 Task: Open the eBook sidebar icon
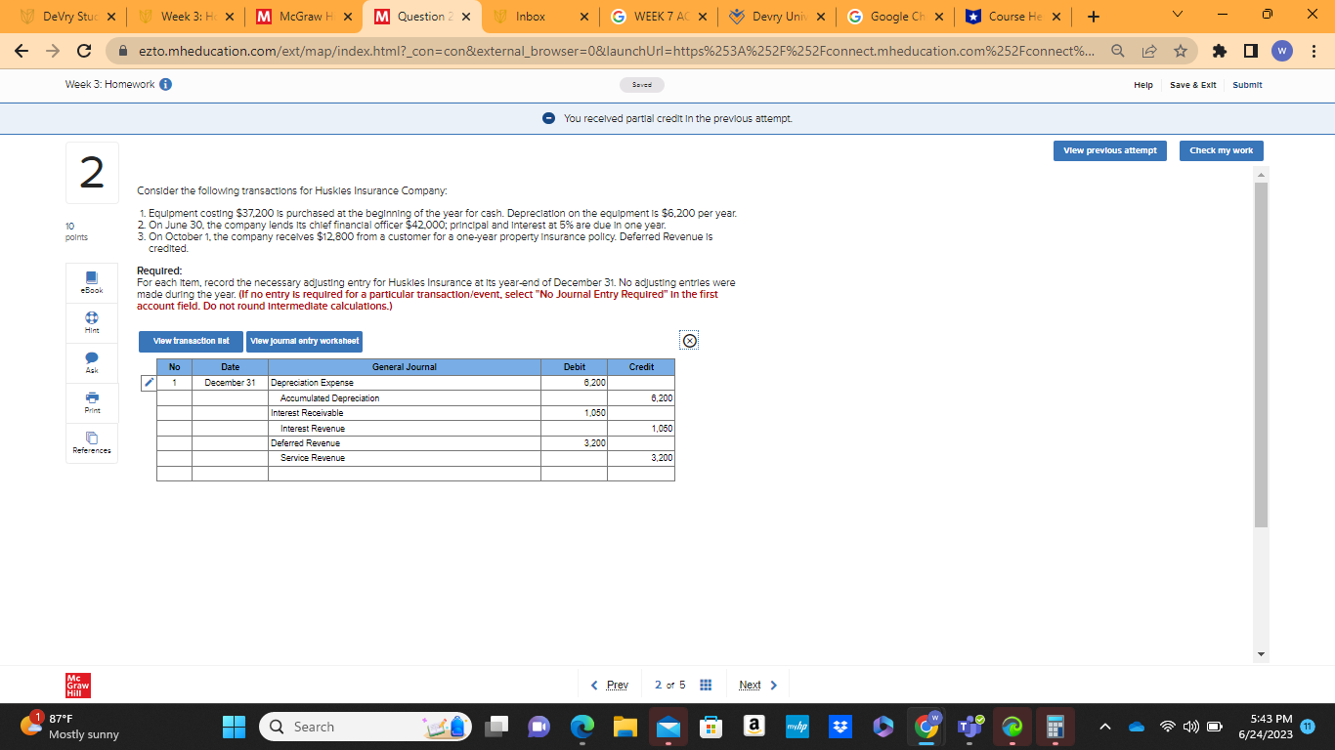pyautogui.click(x=92, y=280)
